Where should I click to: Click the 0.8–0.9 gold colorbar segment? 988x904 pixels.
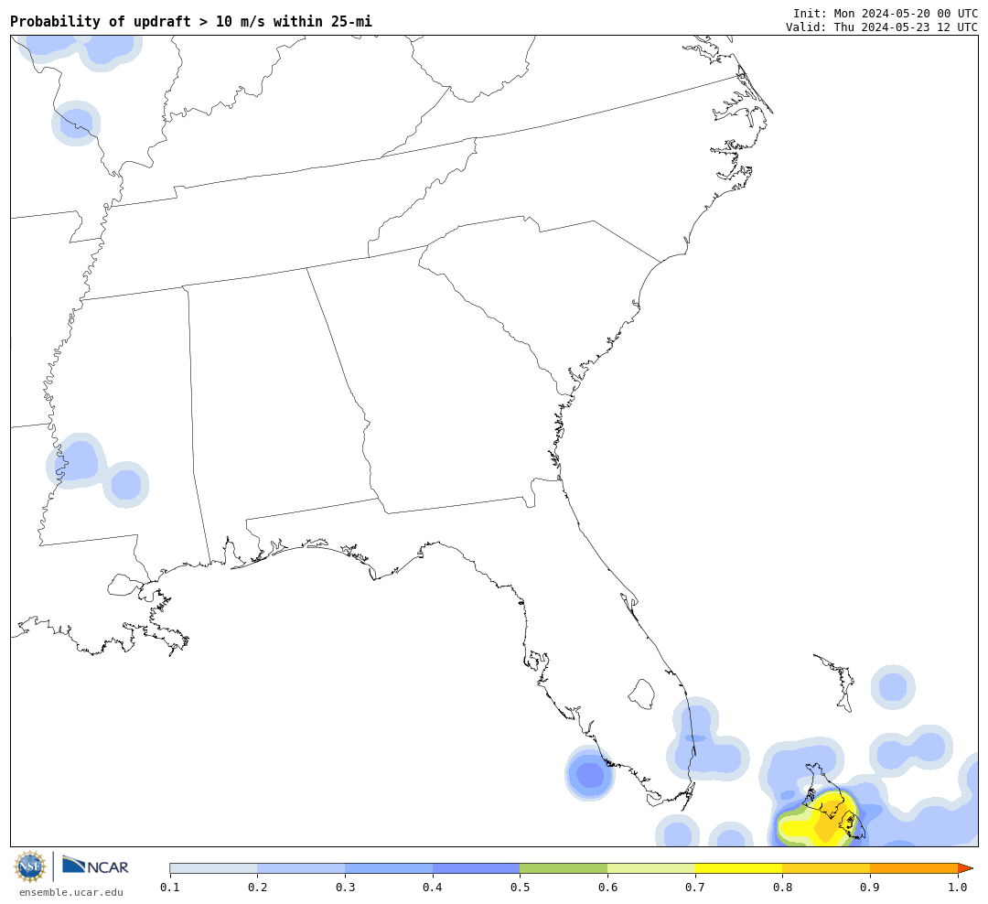coord(827,868)
